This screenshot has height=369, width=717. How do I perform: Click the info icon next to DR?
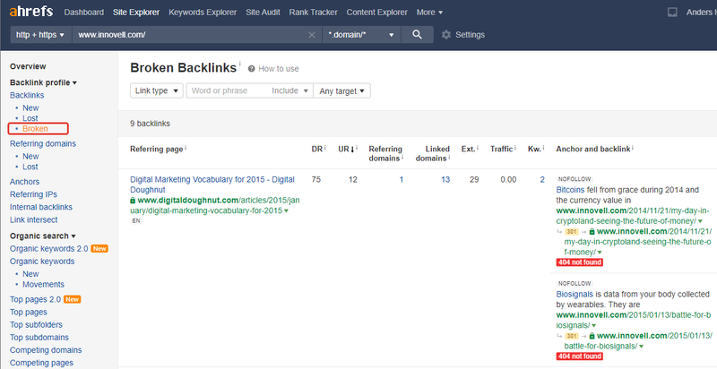[x=326, y=149]
